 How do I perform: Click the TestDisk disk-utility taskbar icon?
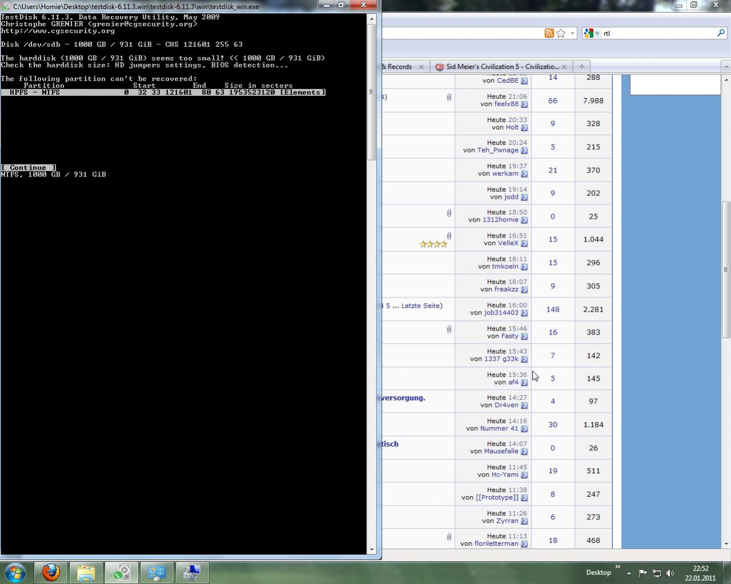(x=121, y=572)
